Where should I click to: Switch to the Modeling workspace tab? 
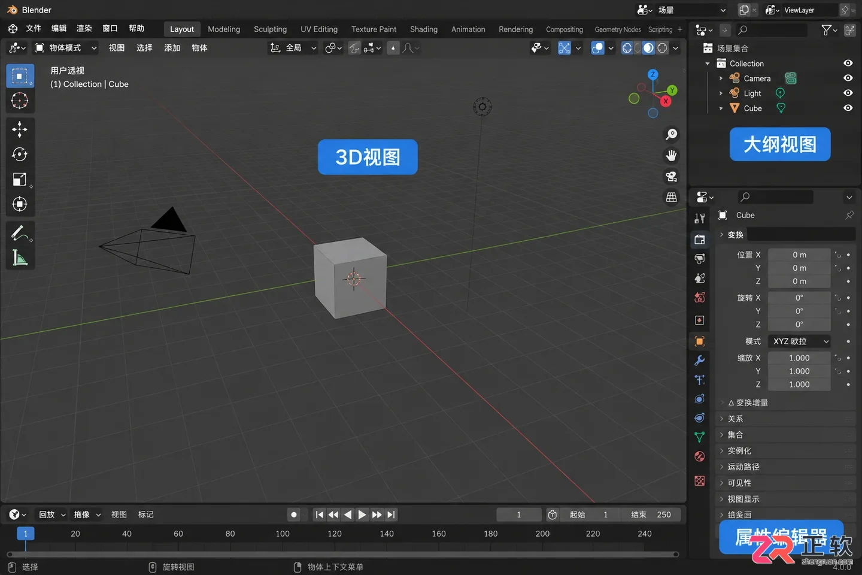tap(224, 29)
